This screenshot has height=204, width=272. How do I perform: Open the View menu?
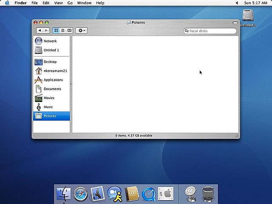click(59, 3)
